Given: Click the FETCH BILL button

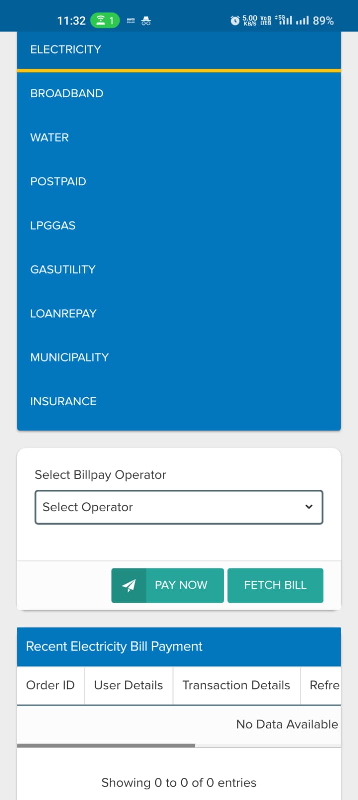Looking at the screenshot, I should [275, 585].
